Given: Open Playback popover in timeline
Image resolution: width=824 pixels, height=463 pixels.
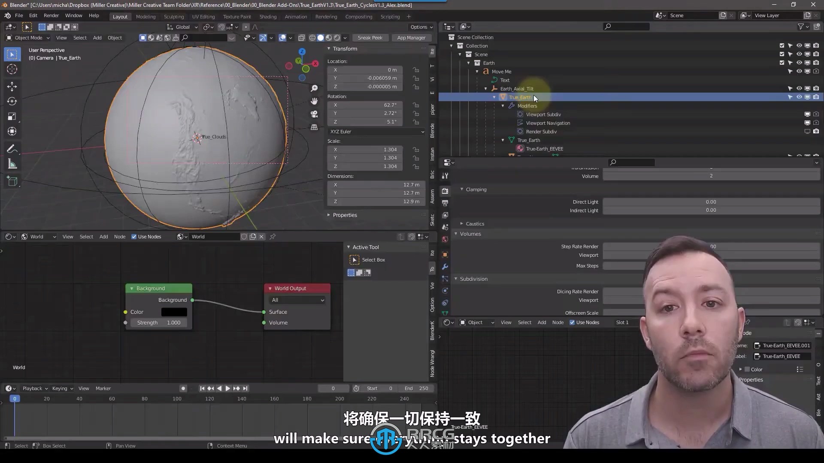Looking at the screenshot, I should tap(35, 388).
